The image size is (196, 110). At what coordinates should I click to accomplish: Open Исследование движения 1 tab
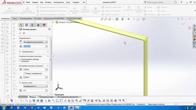click(x=68, y=97)
